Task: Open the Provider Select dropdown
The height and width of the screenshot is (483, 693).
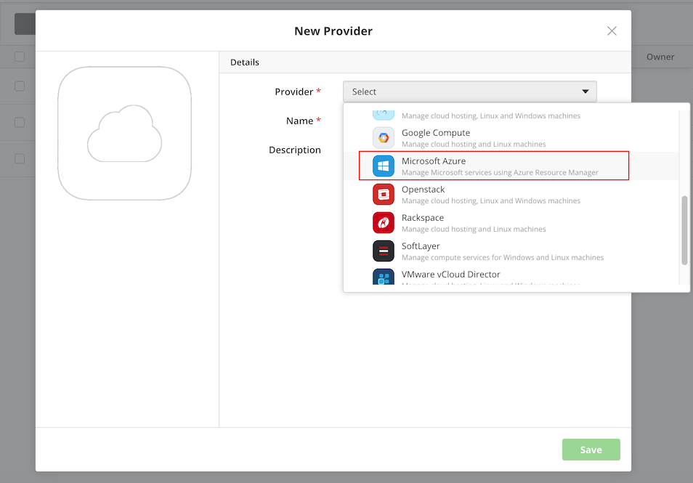Action: tap(470, 92)
